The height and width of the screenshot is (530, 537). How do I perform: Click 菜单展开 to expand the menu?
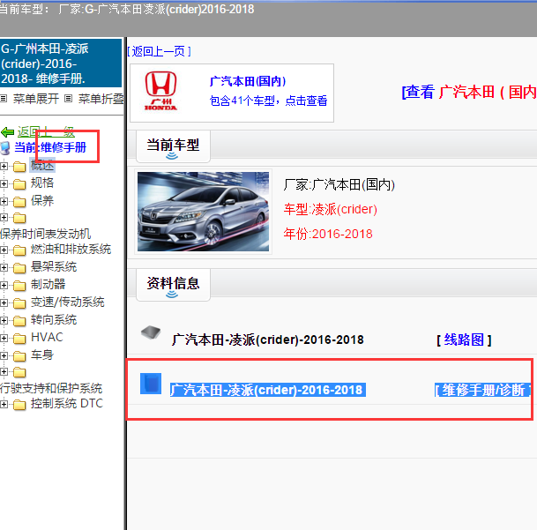[x=36, y=99]
